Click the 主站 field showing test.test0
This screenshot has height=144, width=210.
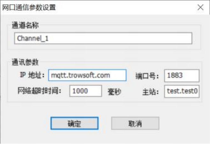[x=182, y=91]
